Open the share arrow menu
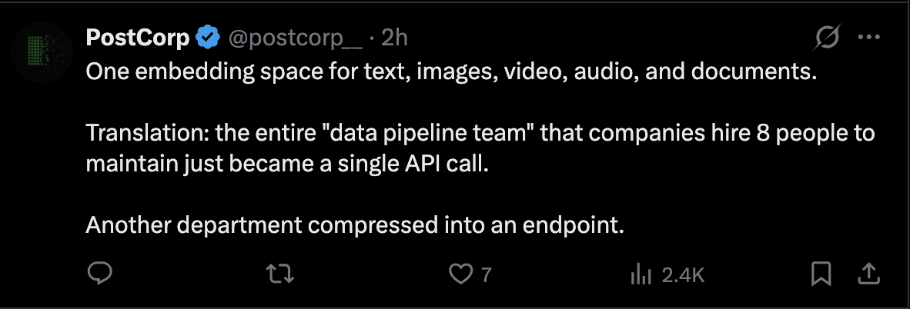Screen dimensions: 910x309 [868, 274]
